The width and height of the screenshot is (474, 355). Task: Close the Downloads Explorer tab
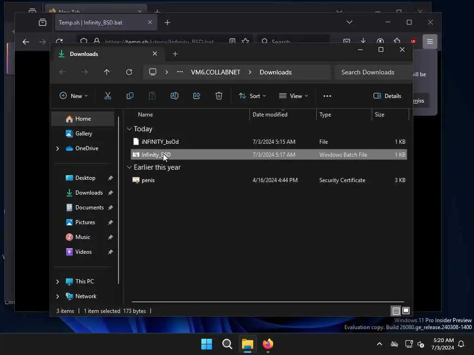(155, 54)
